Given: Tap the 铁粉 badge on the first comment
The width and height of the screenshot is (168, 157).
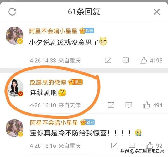Looking at the screenshot, I should click(87, 31).
